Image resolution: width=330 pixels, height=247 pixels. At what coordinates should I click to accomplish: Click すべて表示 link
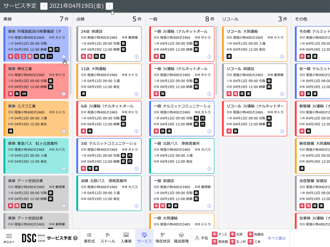click(276, 238)
